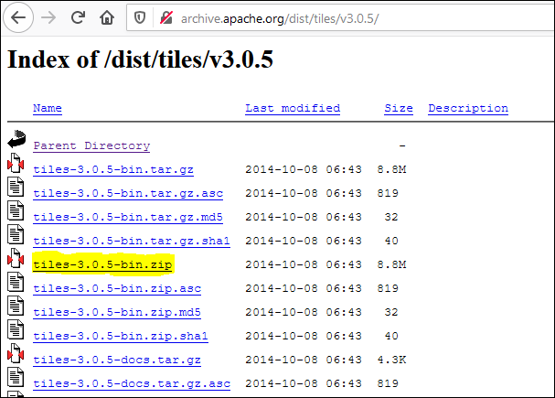Sort listing by Last modified

[x=293, y=108]
